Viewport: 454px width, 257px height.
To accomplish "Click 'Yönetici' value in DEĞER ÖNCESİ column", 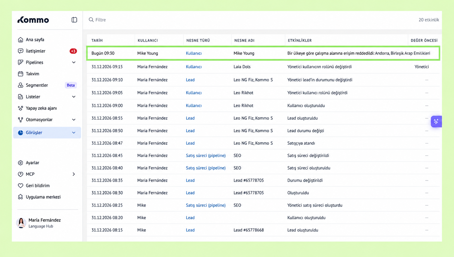I will click(x=422, y=67).
